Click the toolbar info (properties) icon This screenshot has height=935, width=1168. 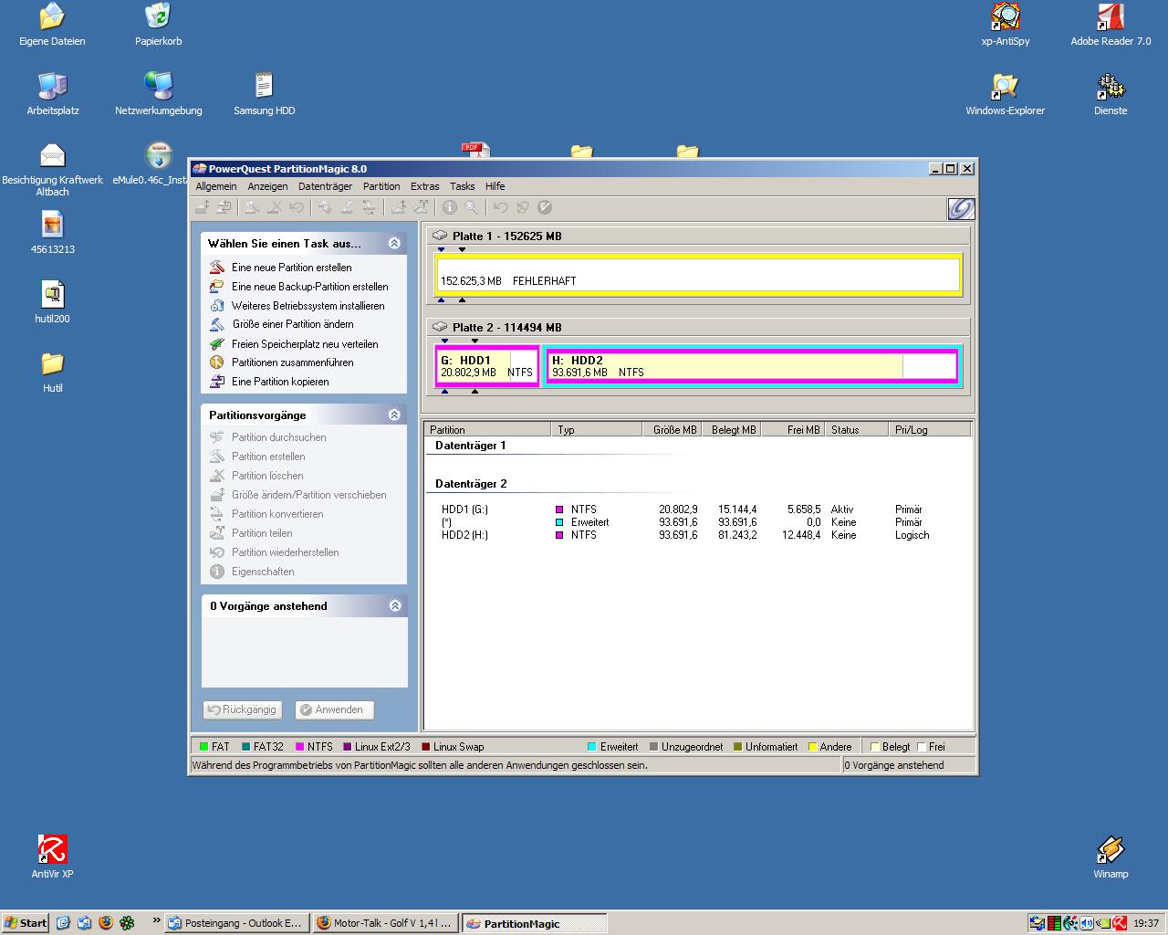450,207
